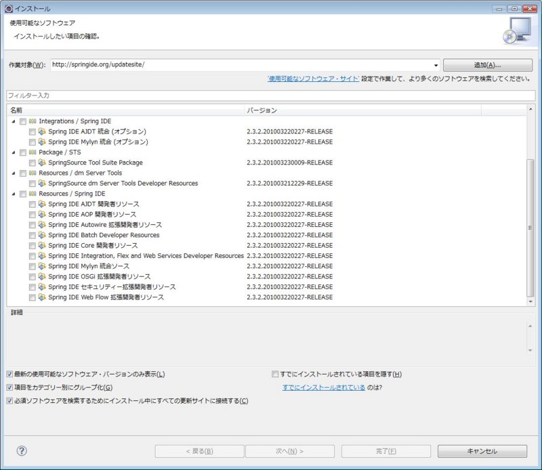Click feature icon of SpringSource dm Server Tools Developer Resources
Viewport: 542px width, 470px height.
(42, 184)
